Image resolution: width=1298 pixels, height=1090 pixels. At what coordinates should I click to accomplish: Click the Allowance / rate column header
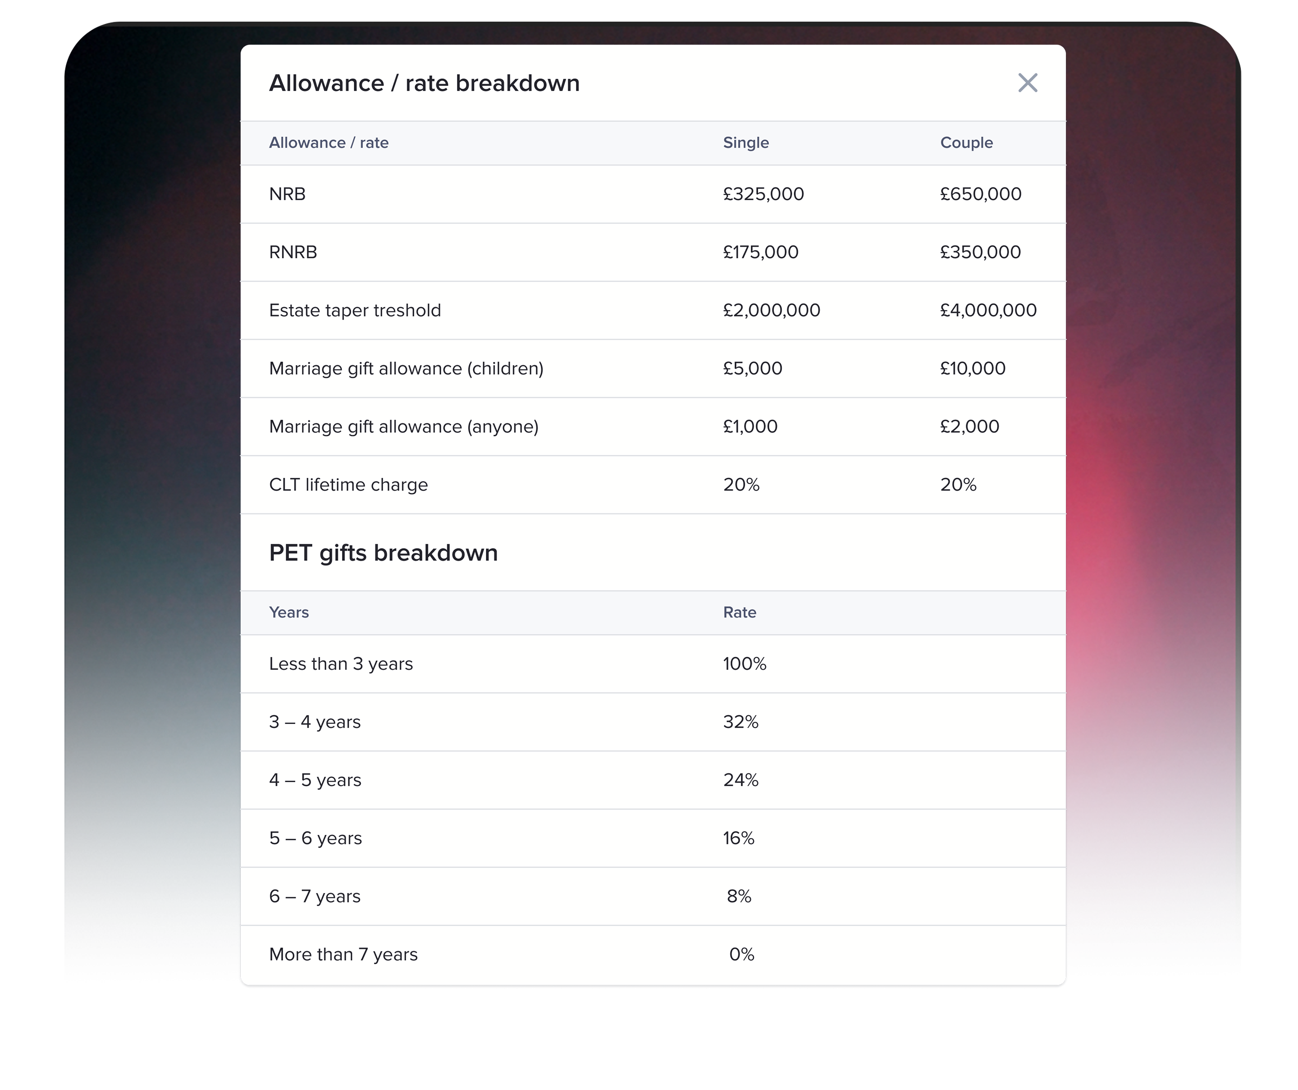tap(329, 142)
